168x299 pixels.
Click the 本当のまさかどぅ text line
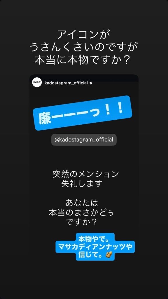[x=81, y=213]
